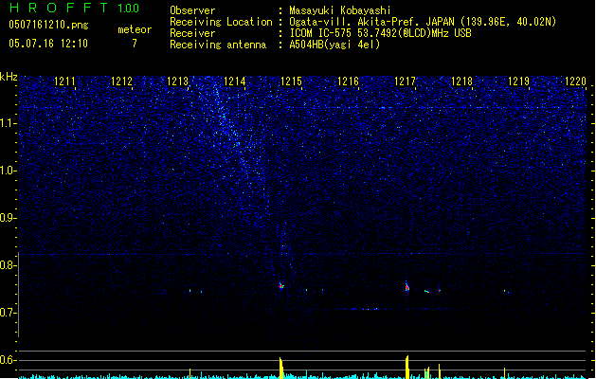This screenshot has height=379, width=596.
Task: Click the Observer field label
Action: pos(192,10)
